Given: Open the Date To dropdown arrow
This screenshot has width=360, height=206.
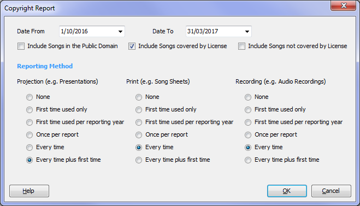Looking at the screenshot, I should [x=247, y=32].
